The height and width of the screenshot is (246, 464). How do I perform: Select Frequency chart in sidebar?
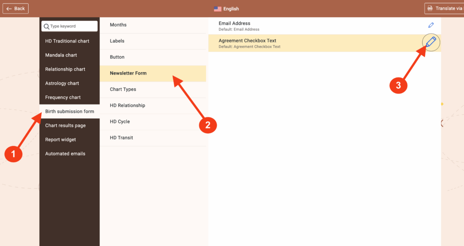63,97
